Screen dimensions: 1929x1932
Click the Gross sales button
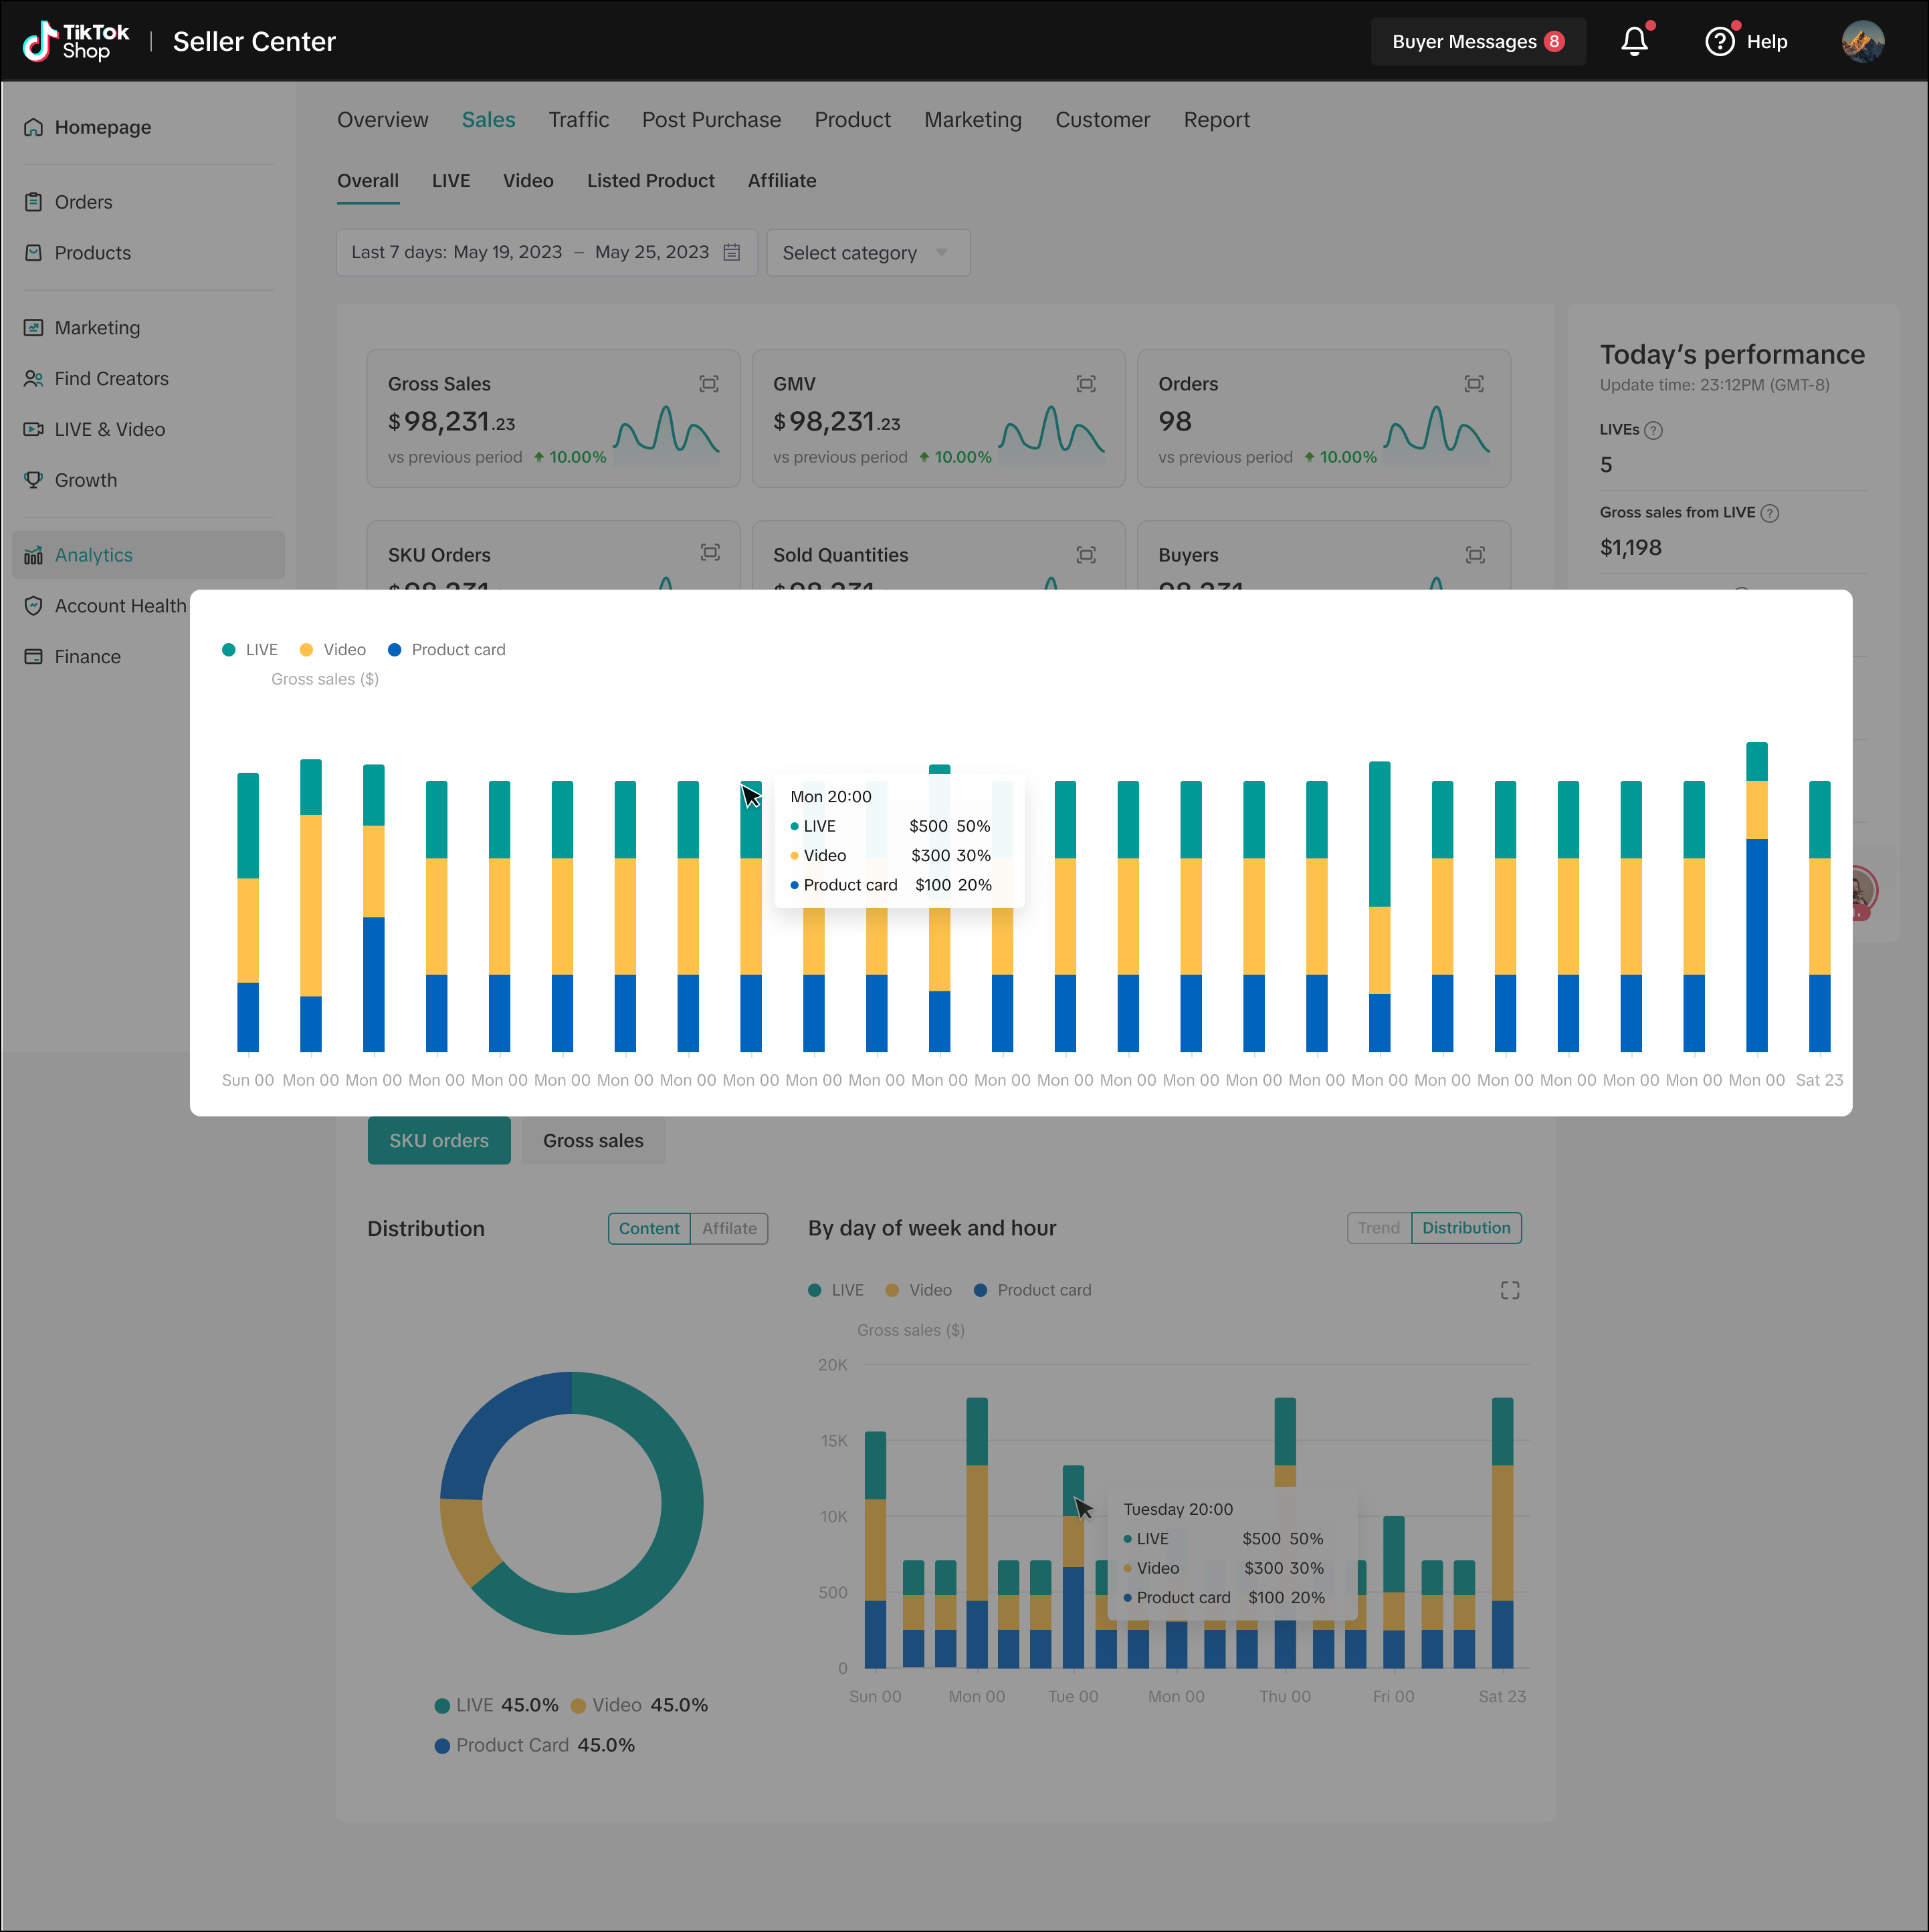coord(593,1140)
